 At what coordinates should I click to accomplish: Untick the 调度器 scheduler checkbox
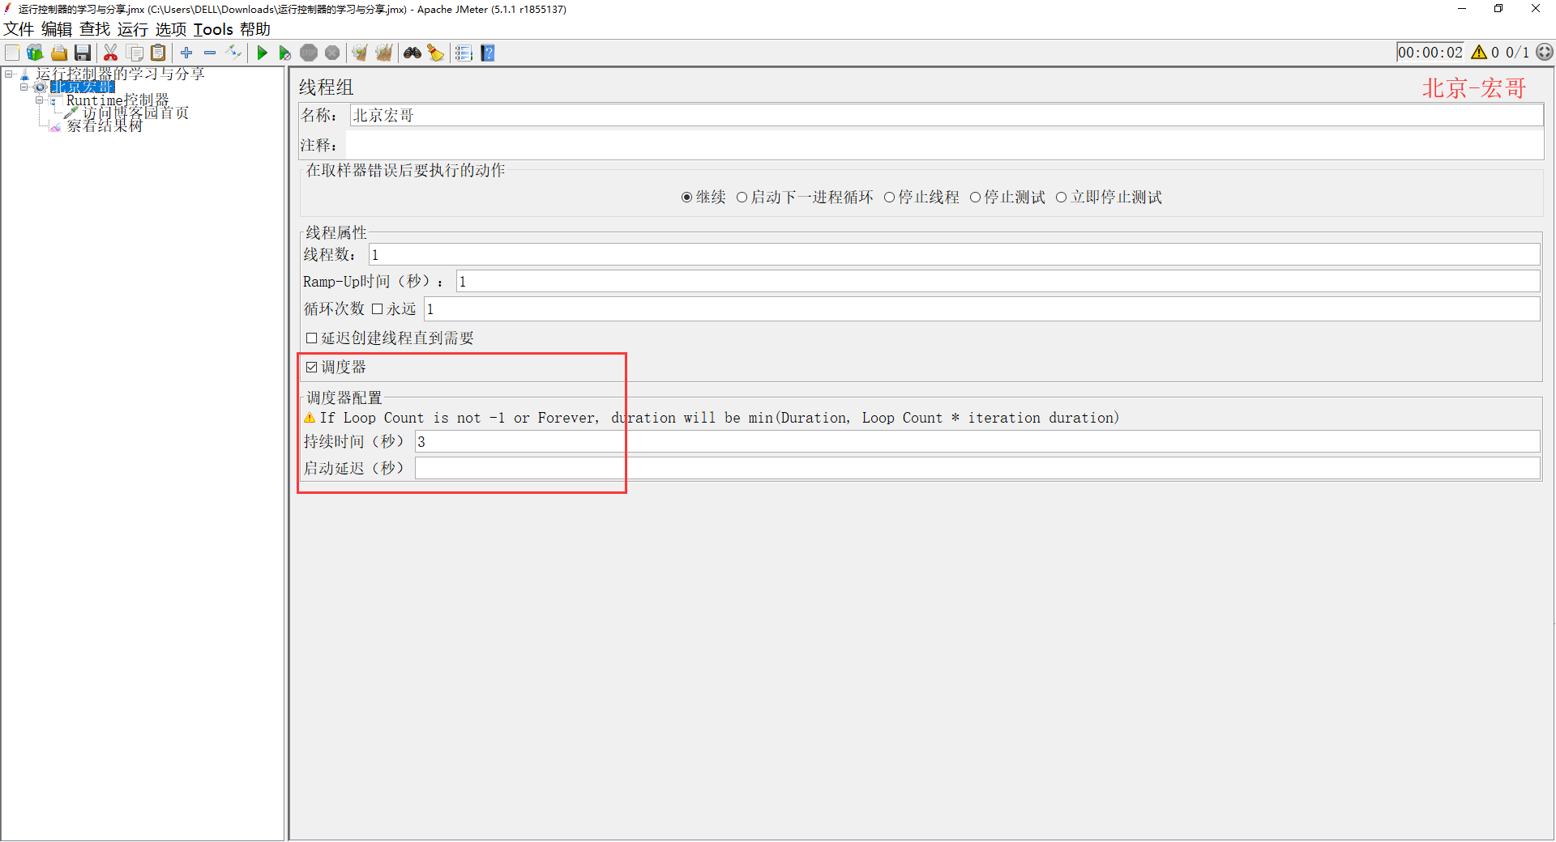pyautogui.click(x=311, y=368)
